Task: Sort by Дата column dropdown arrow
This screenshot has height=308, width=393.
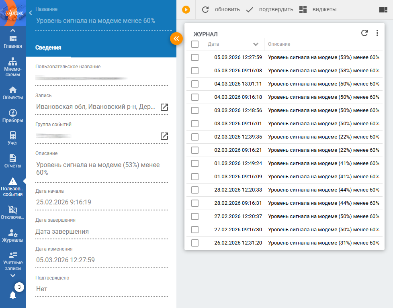Action: [256, 44]
